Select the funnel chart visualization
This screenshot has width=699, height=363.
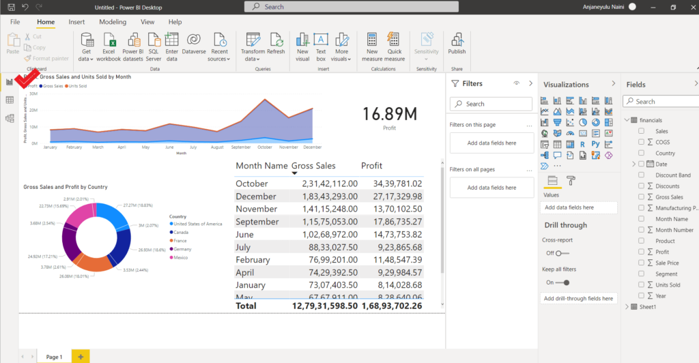[557, 122]
